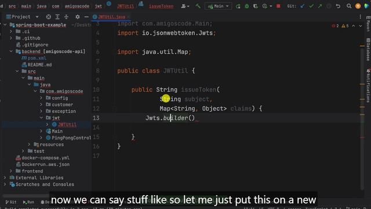Screen dimensions: 371x209
Task: Click the 2 errors indicator
Action: pos(335,26)
